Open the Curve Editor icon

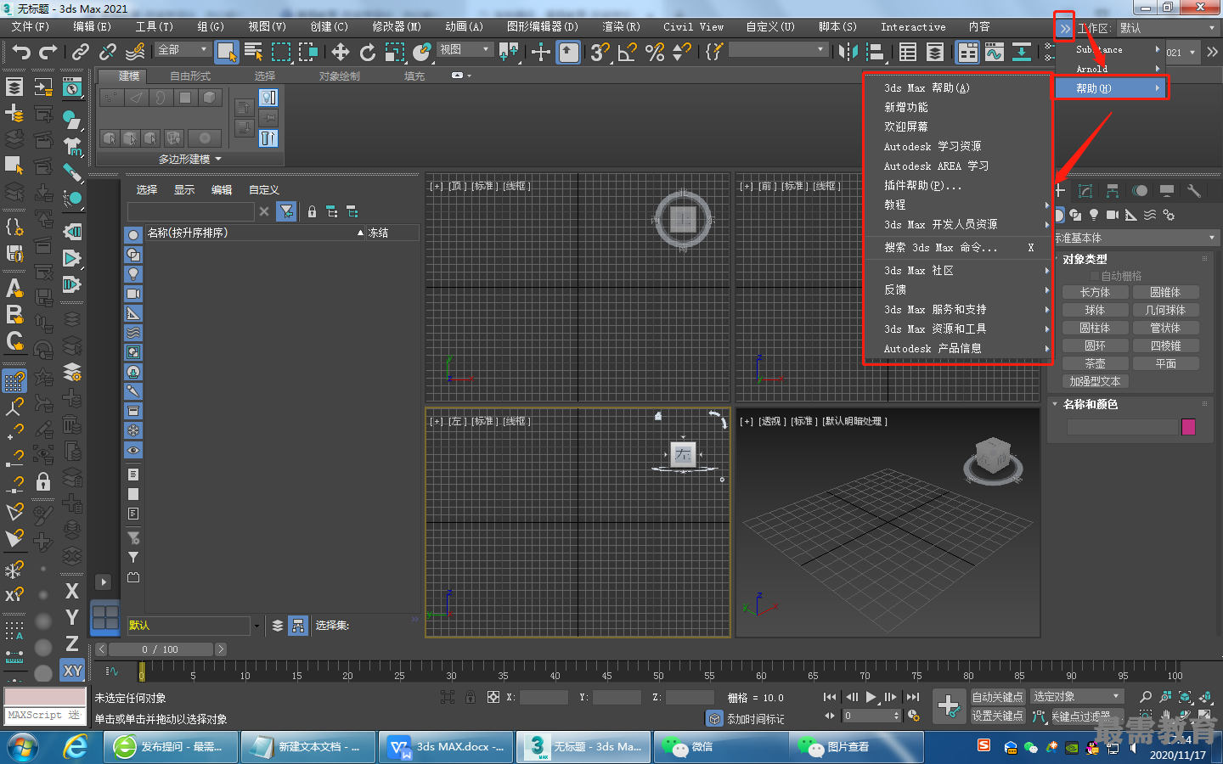click(995, 53)
